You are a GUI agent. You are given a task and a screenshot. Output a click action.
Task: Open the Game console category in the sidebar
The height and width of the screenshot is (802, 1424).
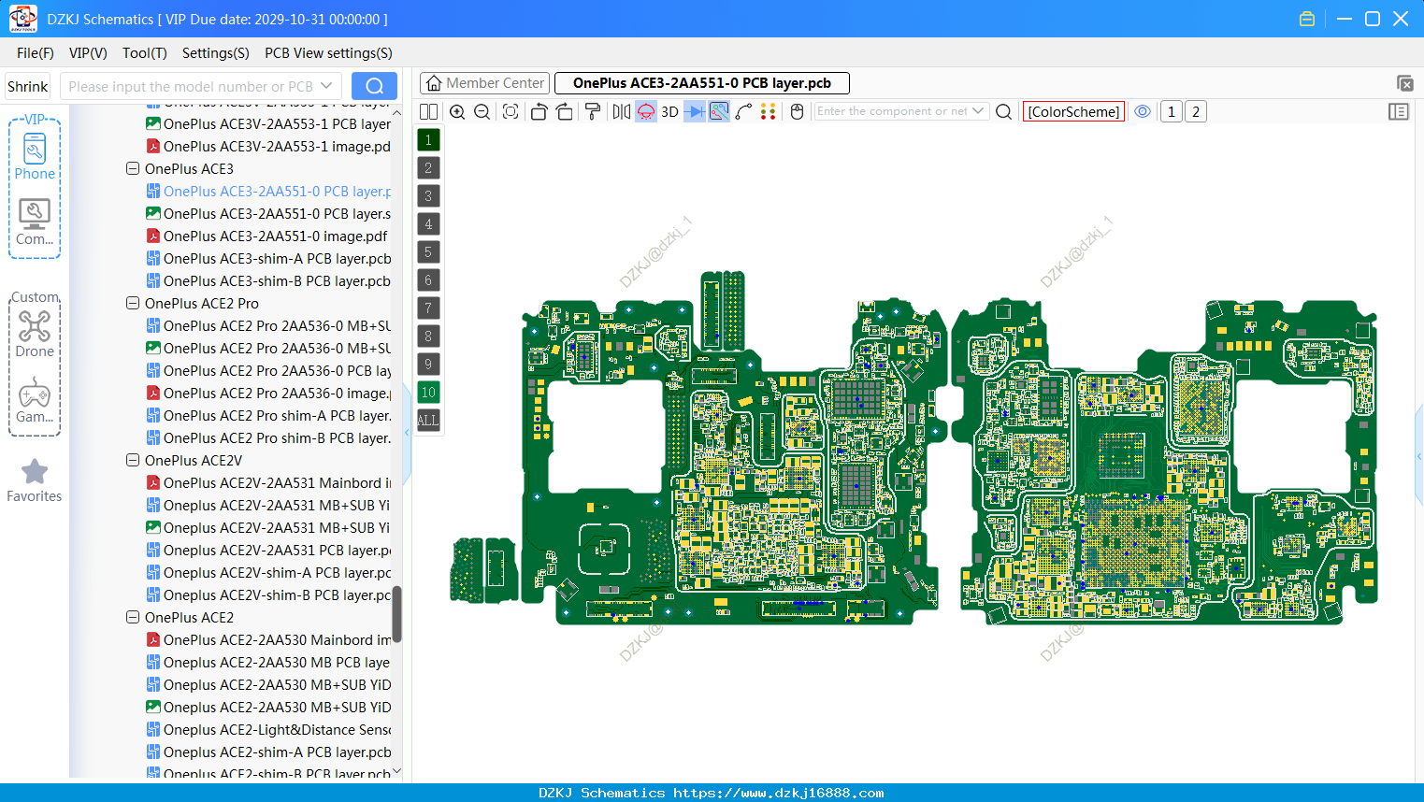[35, 401]
